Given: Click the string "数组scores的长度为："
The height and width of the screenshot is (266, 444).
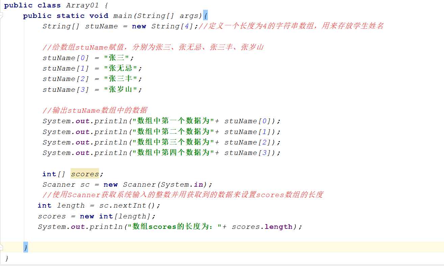Looking at the screenshot, I should [x=175, y=227].
